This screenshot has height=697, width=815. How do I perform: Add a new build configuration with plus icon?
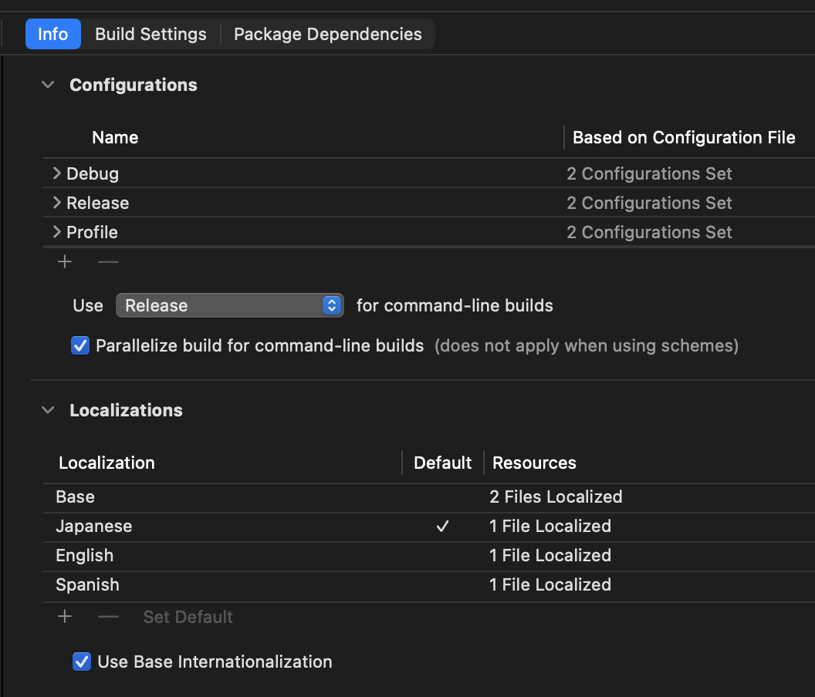[65, 262]
